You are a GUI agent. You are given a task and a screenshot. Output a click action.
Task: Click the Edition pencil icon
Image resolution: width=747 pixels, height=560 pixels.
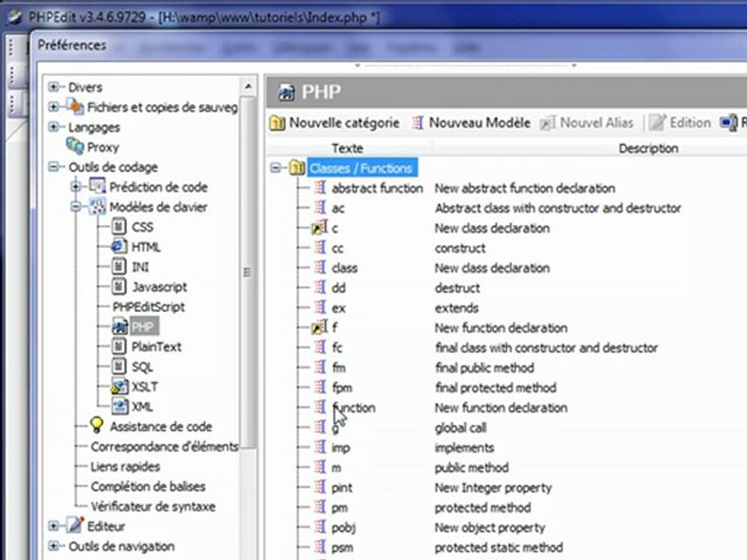click(x=657, y=123)
